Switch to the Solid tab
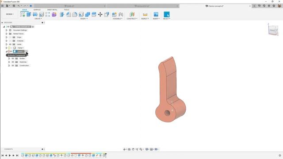 24,10
